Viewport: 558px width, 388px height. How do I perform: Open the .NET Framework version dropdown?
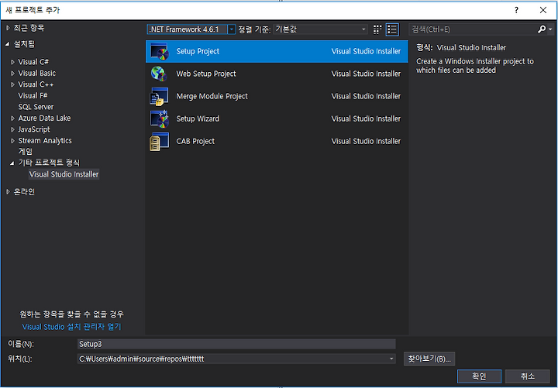[x=231, y=29]
